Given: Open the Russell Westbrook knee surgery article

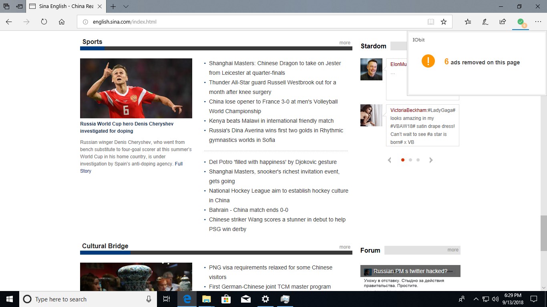Looking at the screenshot, I should (272, 87).
